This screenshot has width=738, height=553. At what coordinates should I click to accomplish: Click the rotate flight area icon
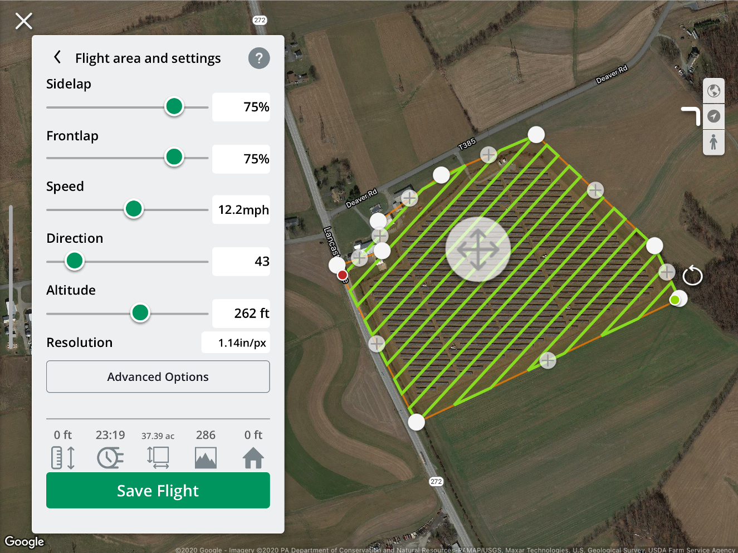[x=692, y=275]
